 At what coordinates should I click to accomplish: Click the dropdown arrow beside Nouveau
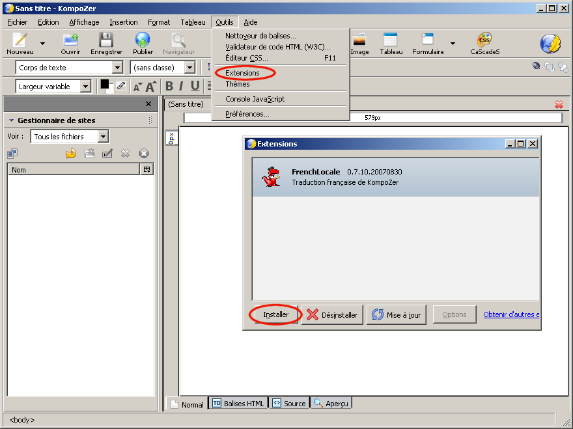click(x=42, y=44)
